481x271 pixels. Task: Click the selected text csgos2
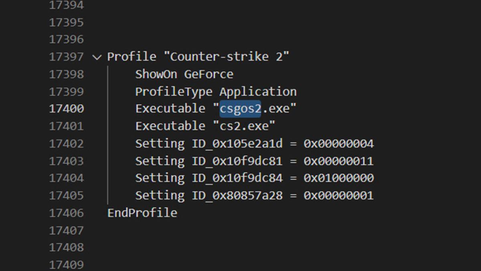coord(240,109)
